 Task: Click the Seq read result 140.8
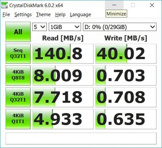coord(63,54)
